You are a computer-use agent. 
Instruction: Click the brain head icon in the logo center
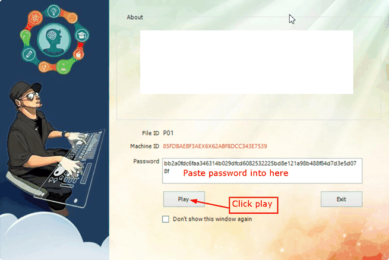point(54,40)
